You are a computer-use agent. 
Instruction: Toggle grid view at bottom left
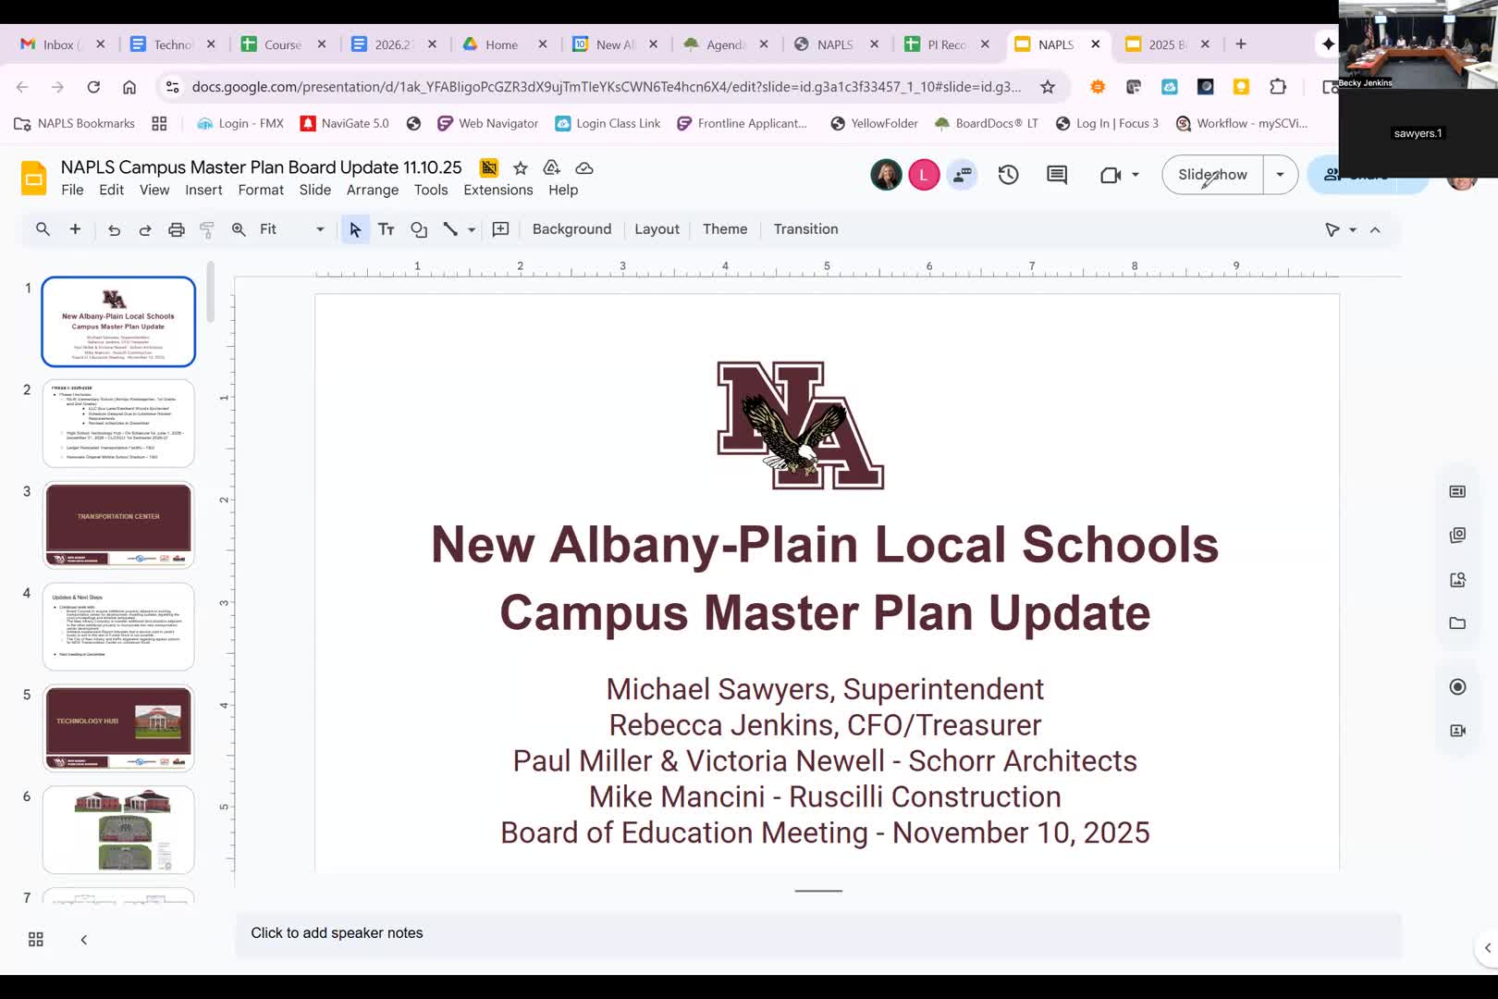click(x=36, y=940)
